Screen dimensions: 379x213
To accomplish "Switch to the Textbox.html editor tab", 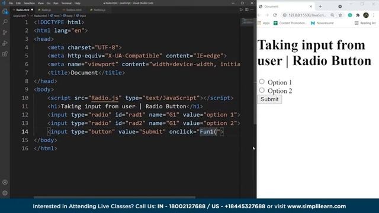I will pos(73,10).
